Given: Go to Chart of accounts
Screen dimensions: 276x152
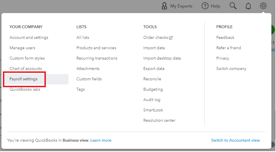Looking at the screenshot, I should [26, 69].
